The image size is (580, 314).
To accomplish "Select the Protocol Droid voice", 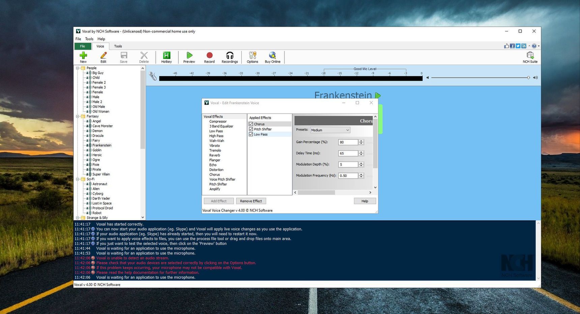I will (103, 208).
